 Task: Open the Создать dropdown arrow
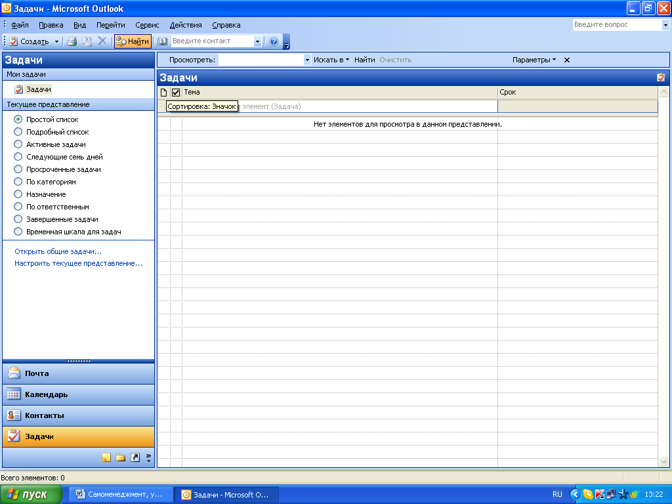coord(56,41)
